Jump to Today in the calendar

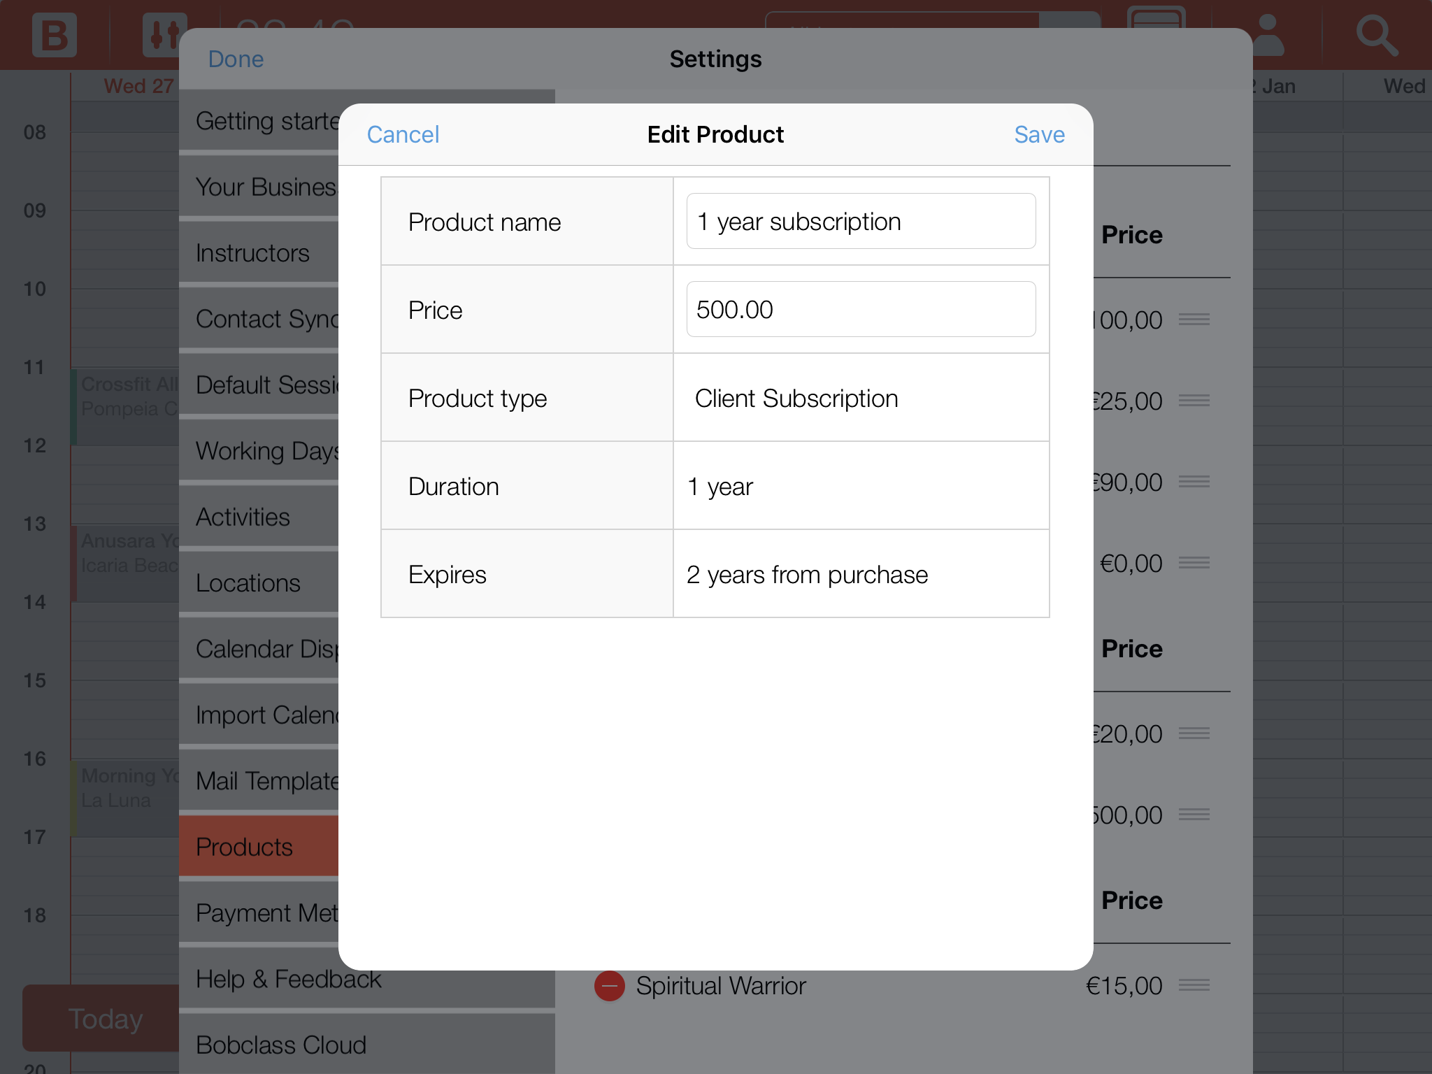coord(105,1019)
